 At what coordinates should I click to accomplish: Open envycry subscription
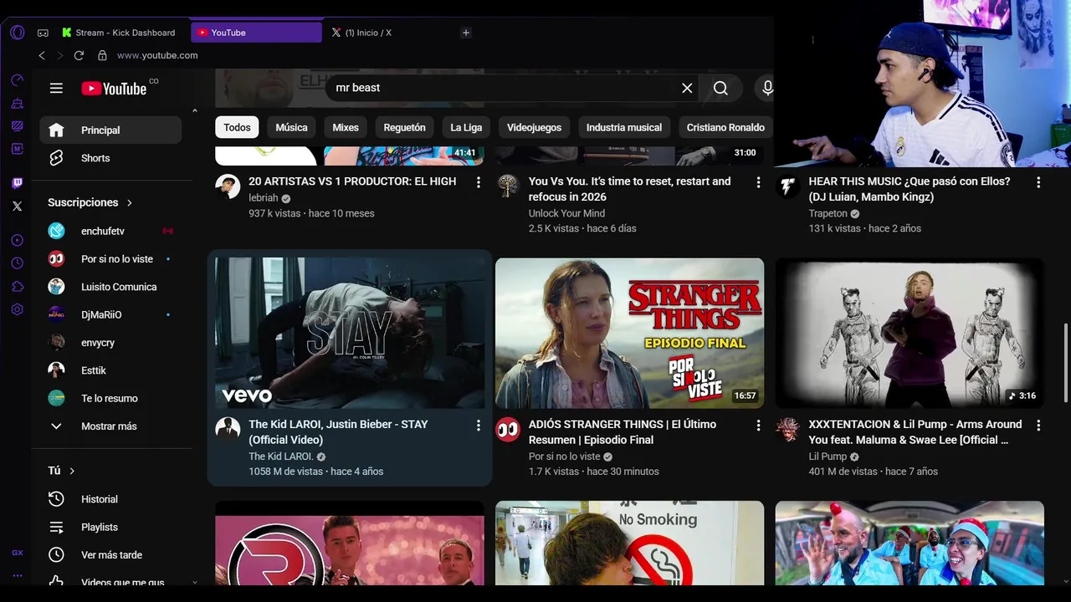(x=110, y=343)
